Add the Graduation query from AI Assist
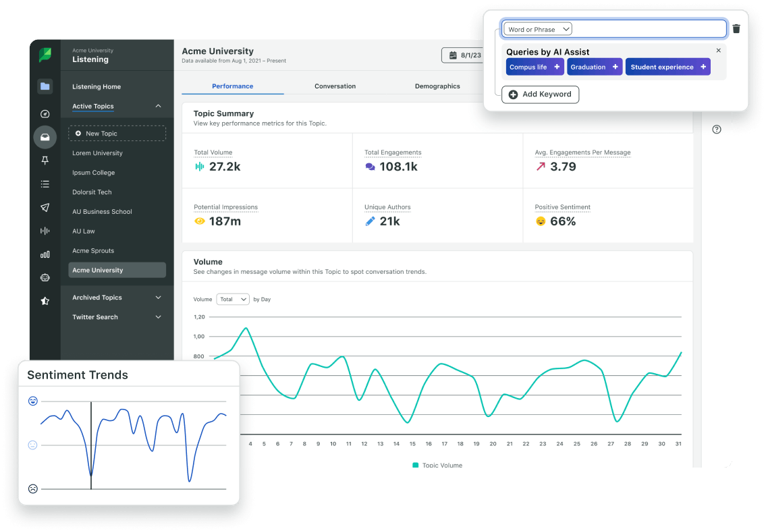Screen dimensions: 766x531 [x=595, y=67]
